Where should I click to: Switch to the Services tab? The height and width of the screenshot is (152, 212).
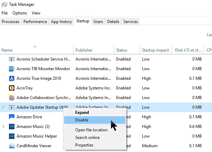pyautogui.click(x=131, y=22)
